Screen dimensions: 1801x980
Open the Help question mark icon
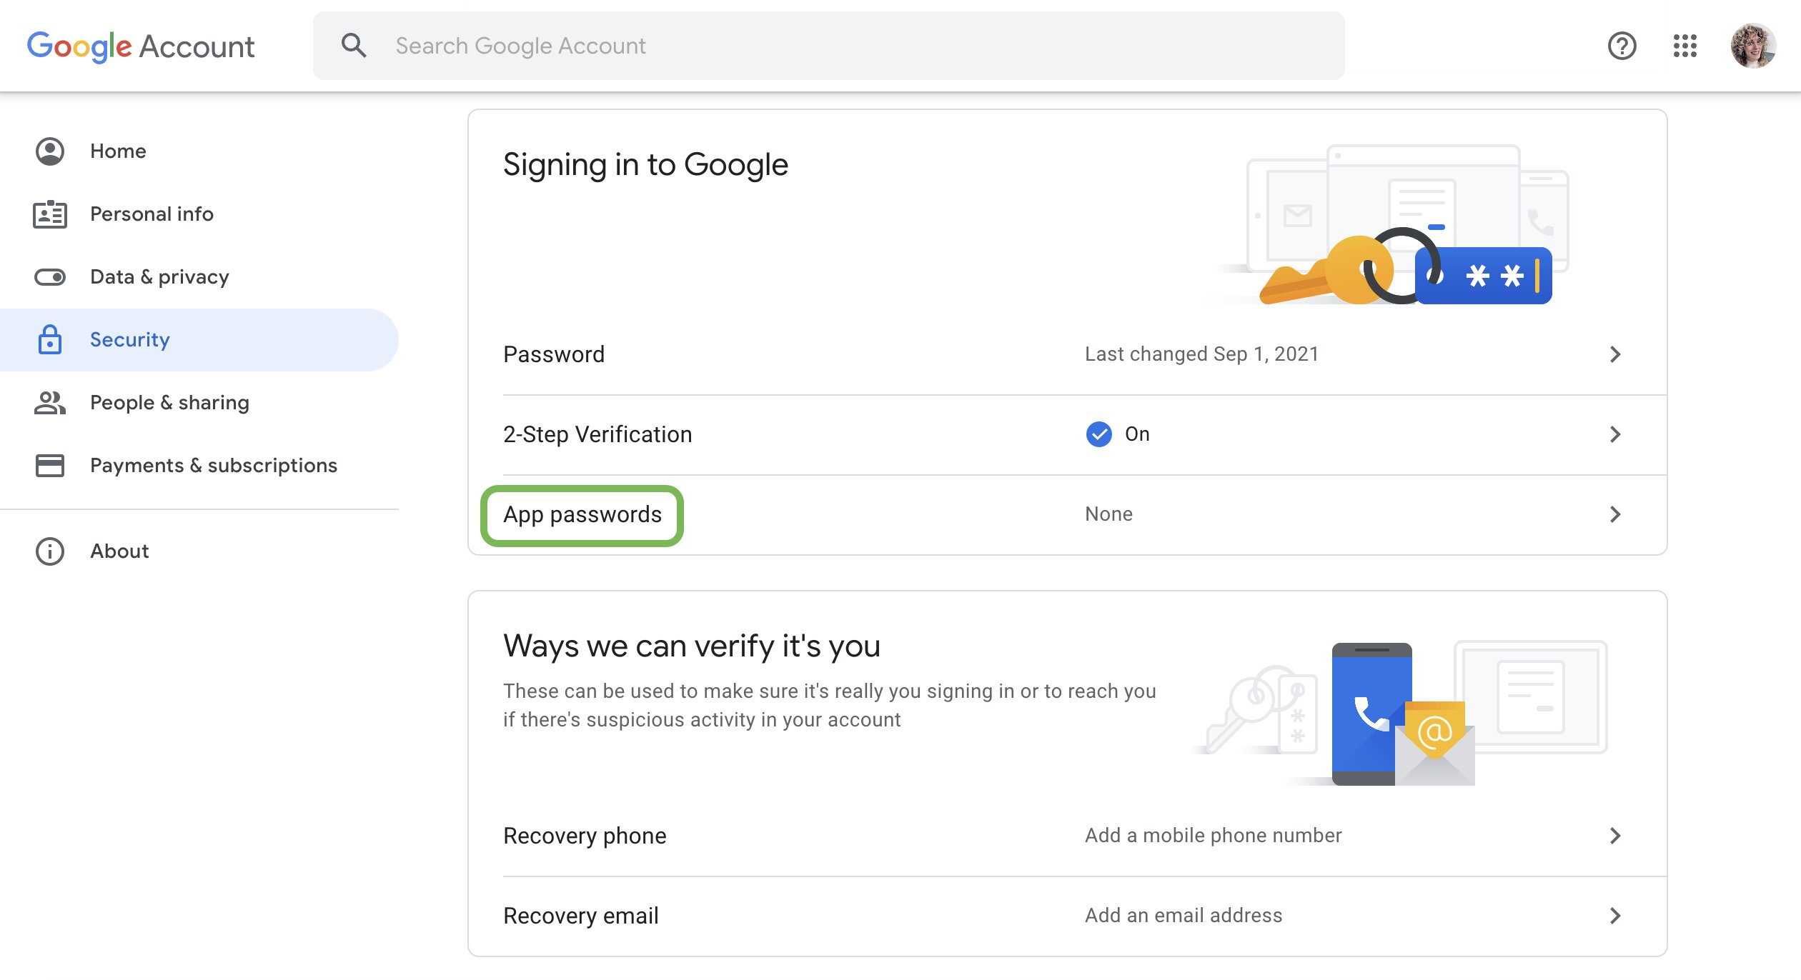tap(1622, 46)
